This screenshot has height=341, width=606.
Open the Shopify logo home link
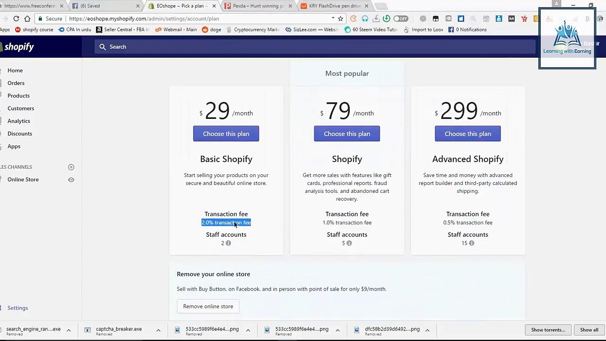click(x=17, y=46)
